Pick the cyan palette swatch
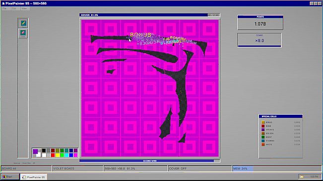The height and width of the screenshot is (181, 323). point(66,155)
